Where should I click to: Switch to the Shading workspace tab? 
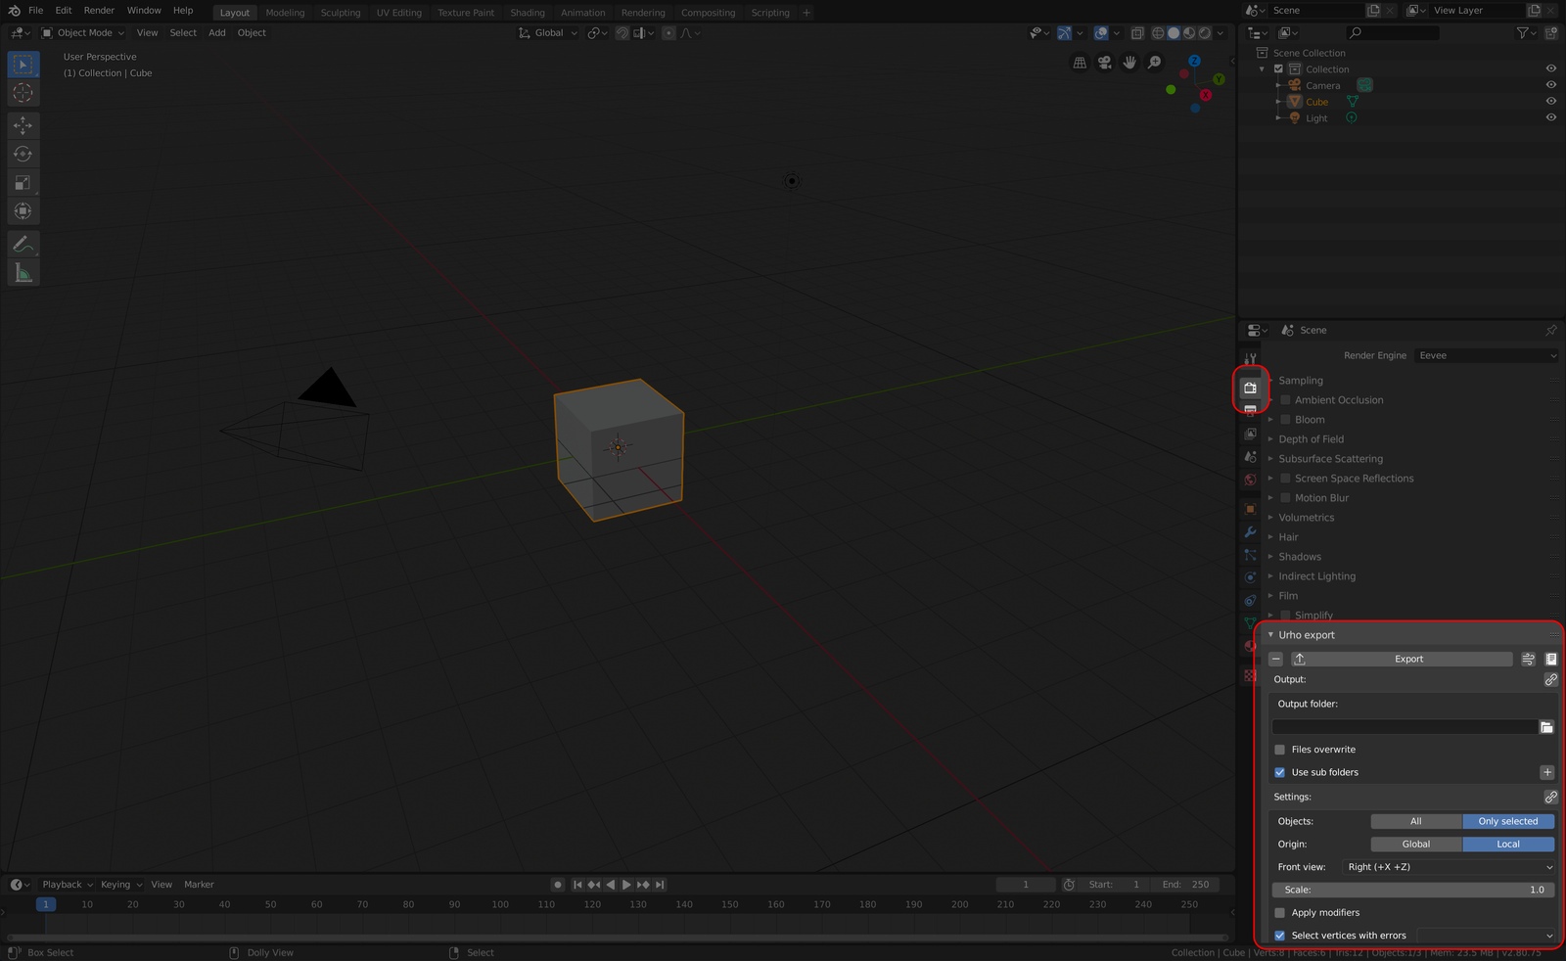pyautogui.click(x=528, y=13)
